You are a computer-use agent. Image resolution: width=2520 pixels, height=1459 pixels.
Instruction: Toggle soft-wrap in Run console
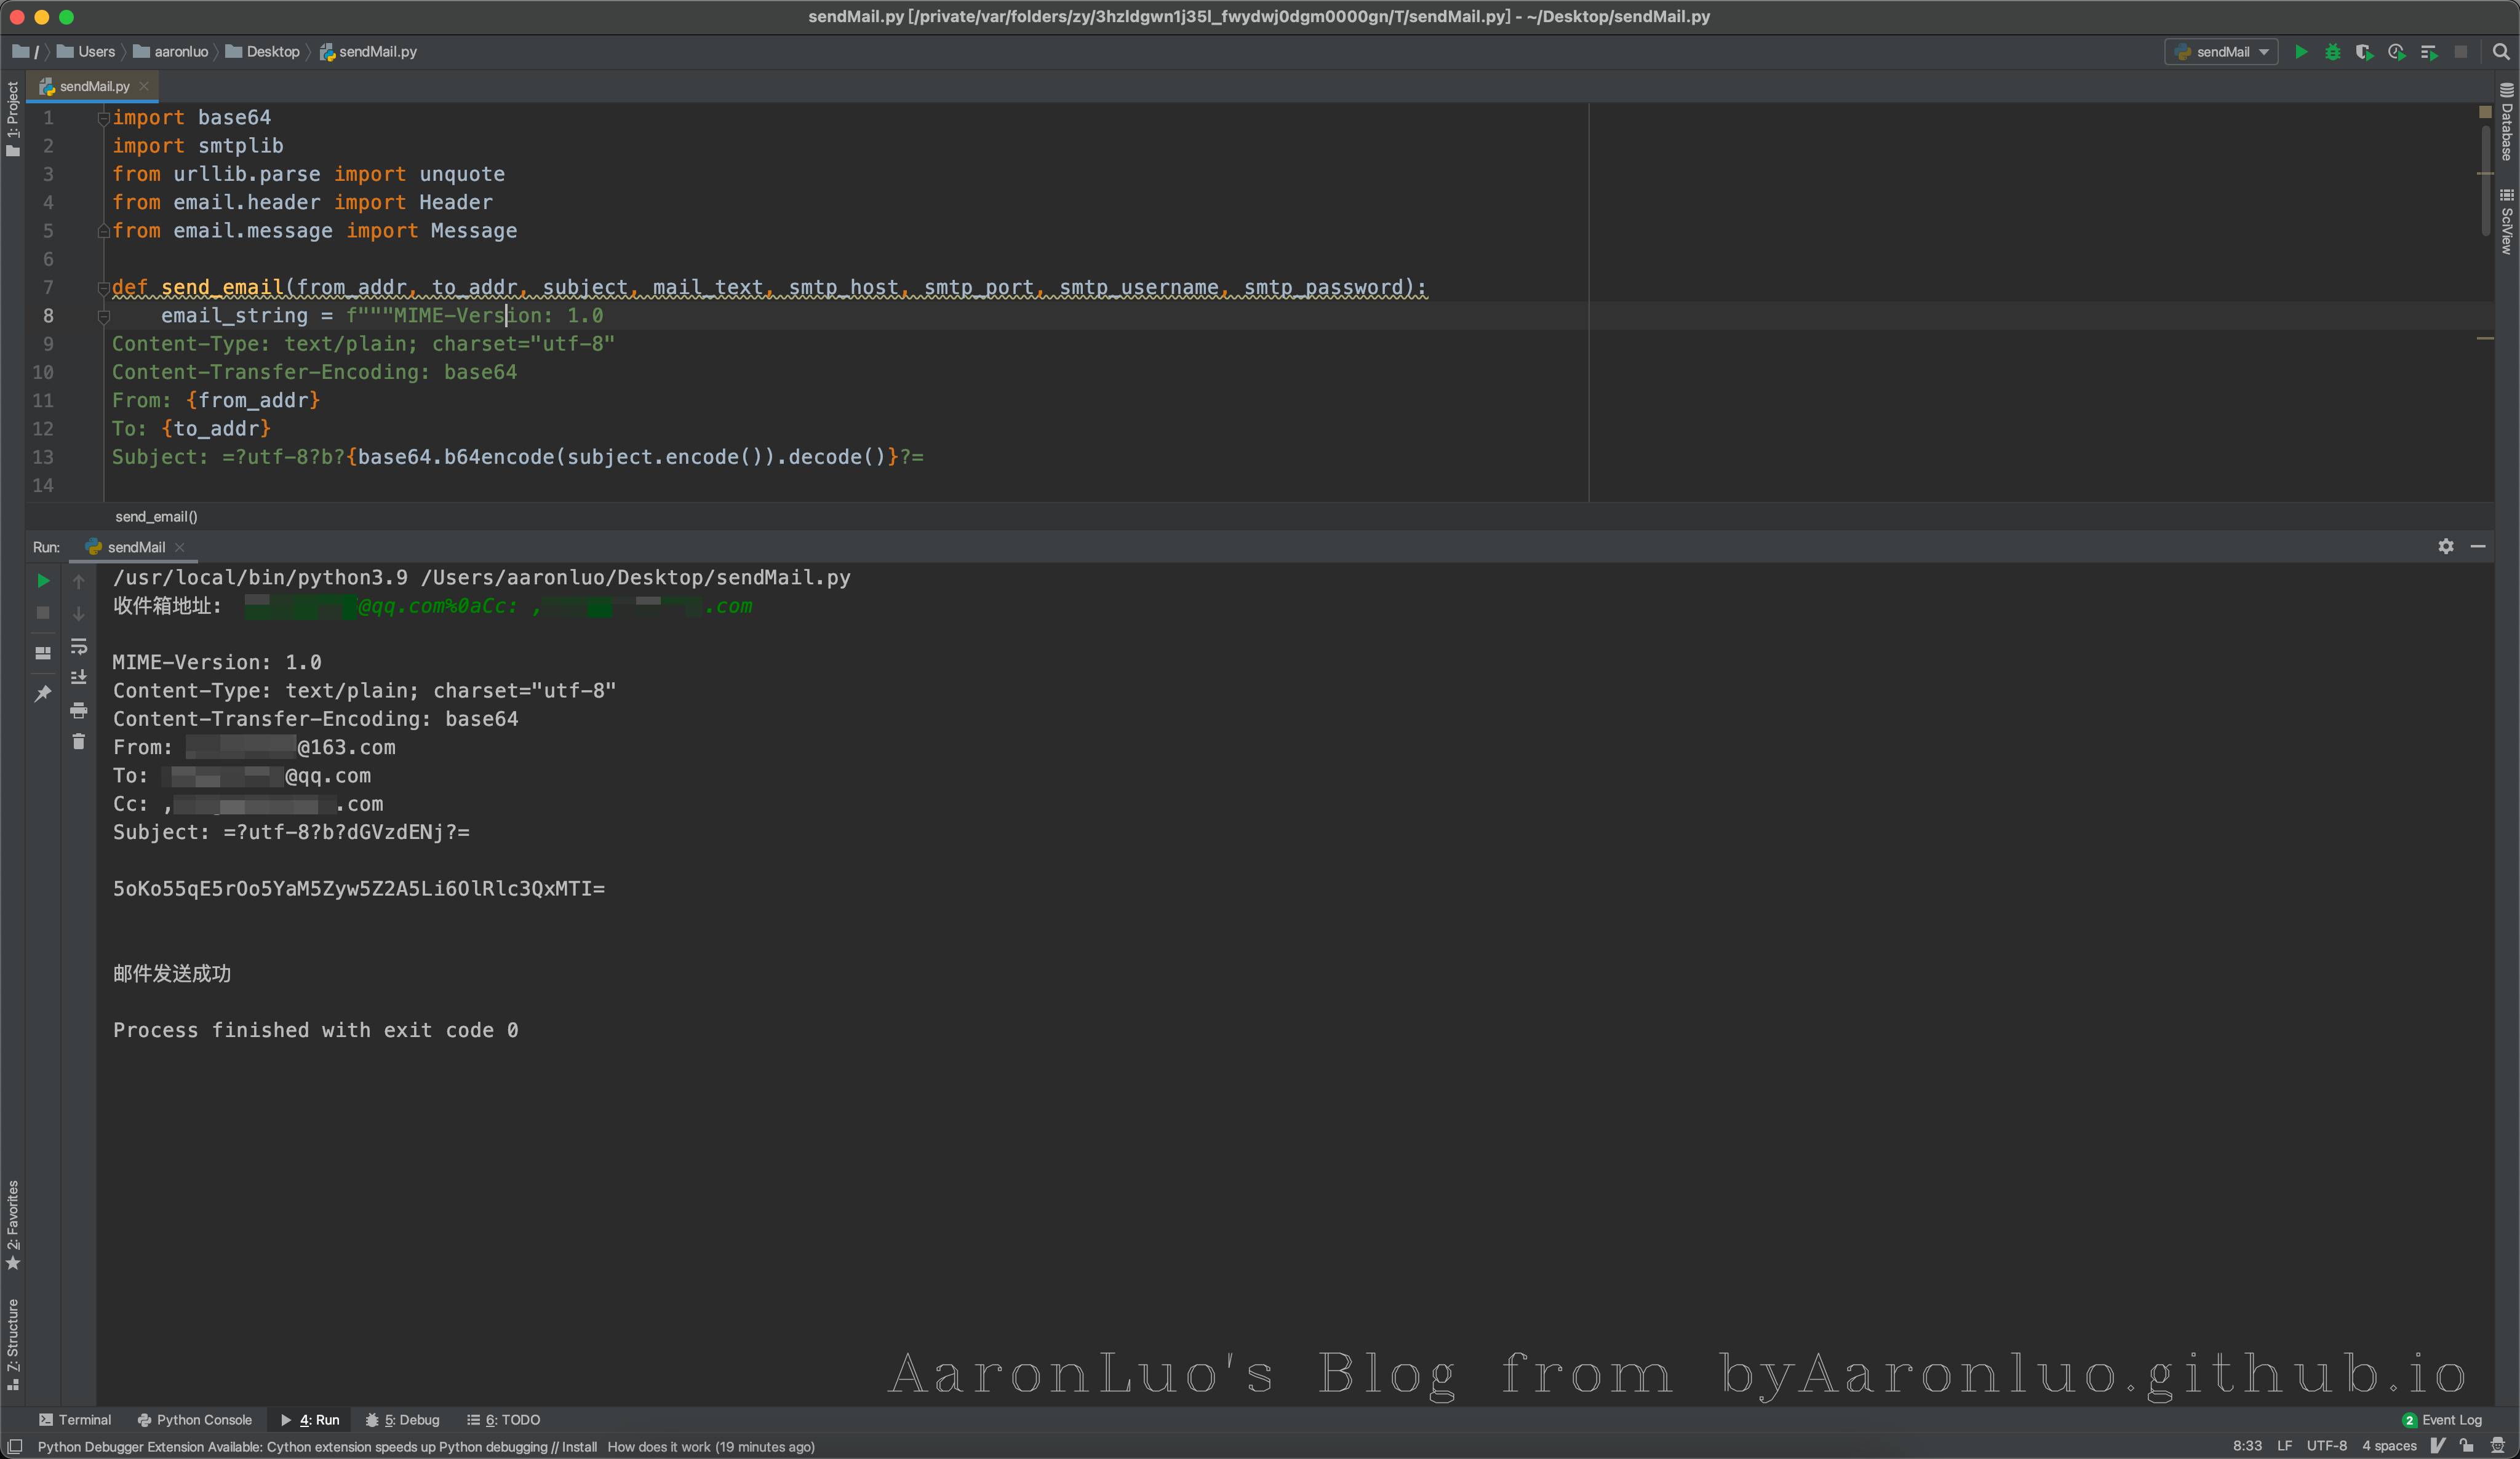[79, 647]
